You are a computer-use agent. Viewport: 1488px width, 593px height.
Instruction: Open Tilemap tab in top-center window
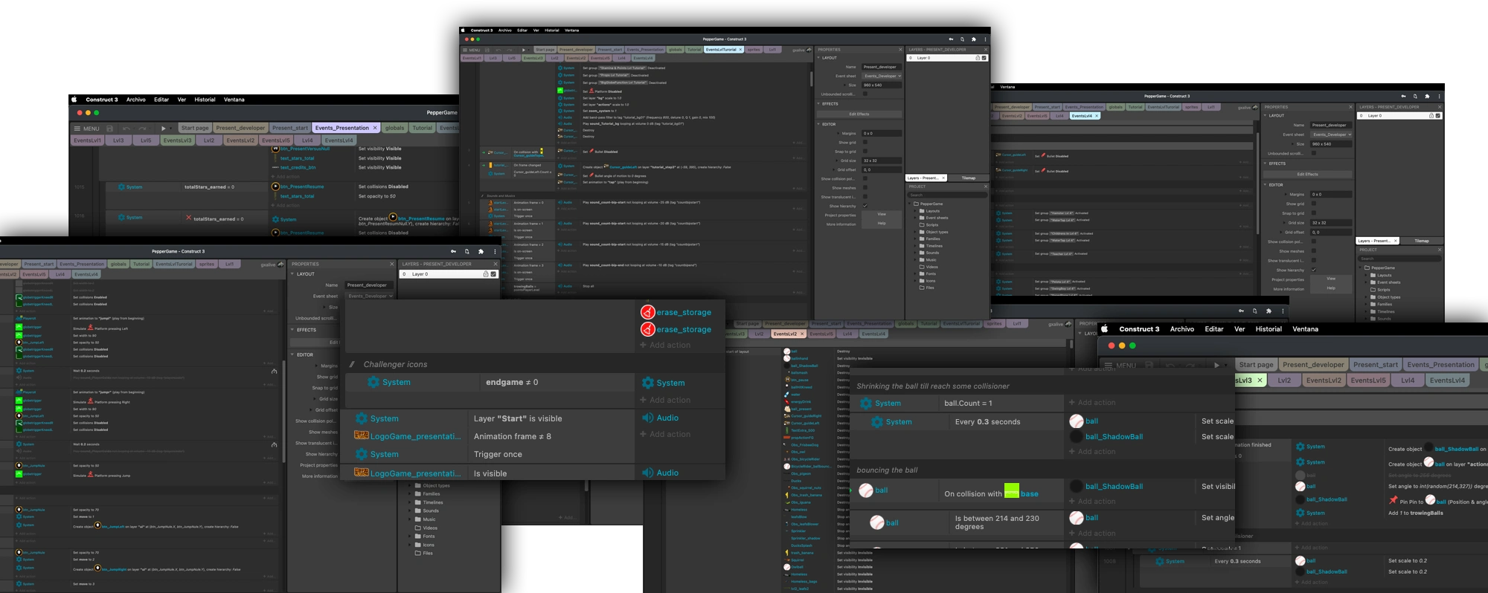pos(969,178)
